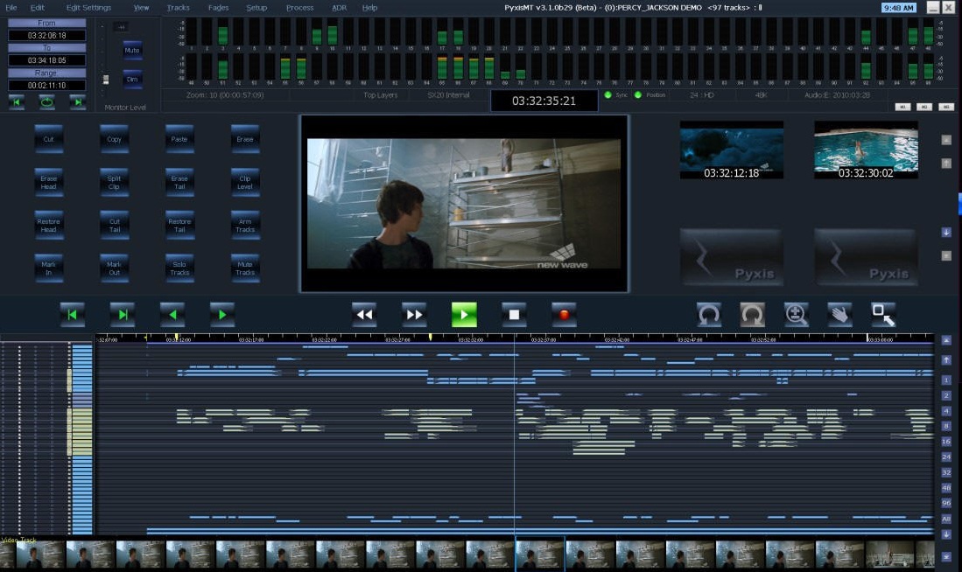Click the Rewind double-arrow button
Screen dimensions: 962x572
(364, 315)
